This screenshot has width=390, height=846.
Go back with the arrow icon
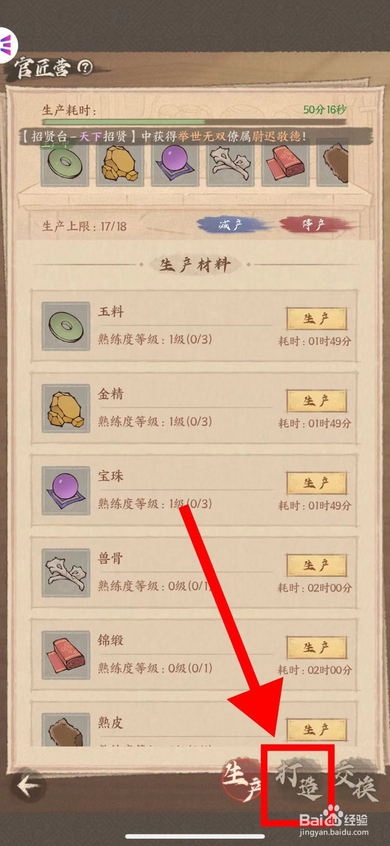[x=29, y=785]
